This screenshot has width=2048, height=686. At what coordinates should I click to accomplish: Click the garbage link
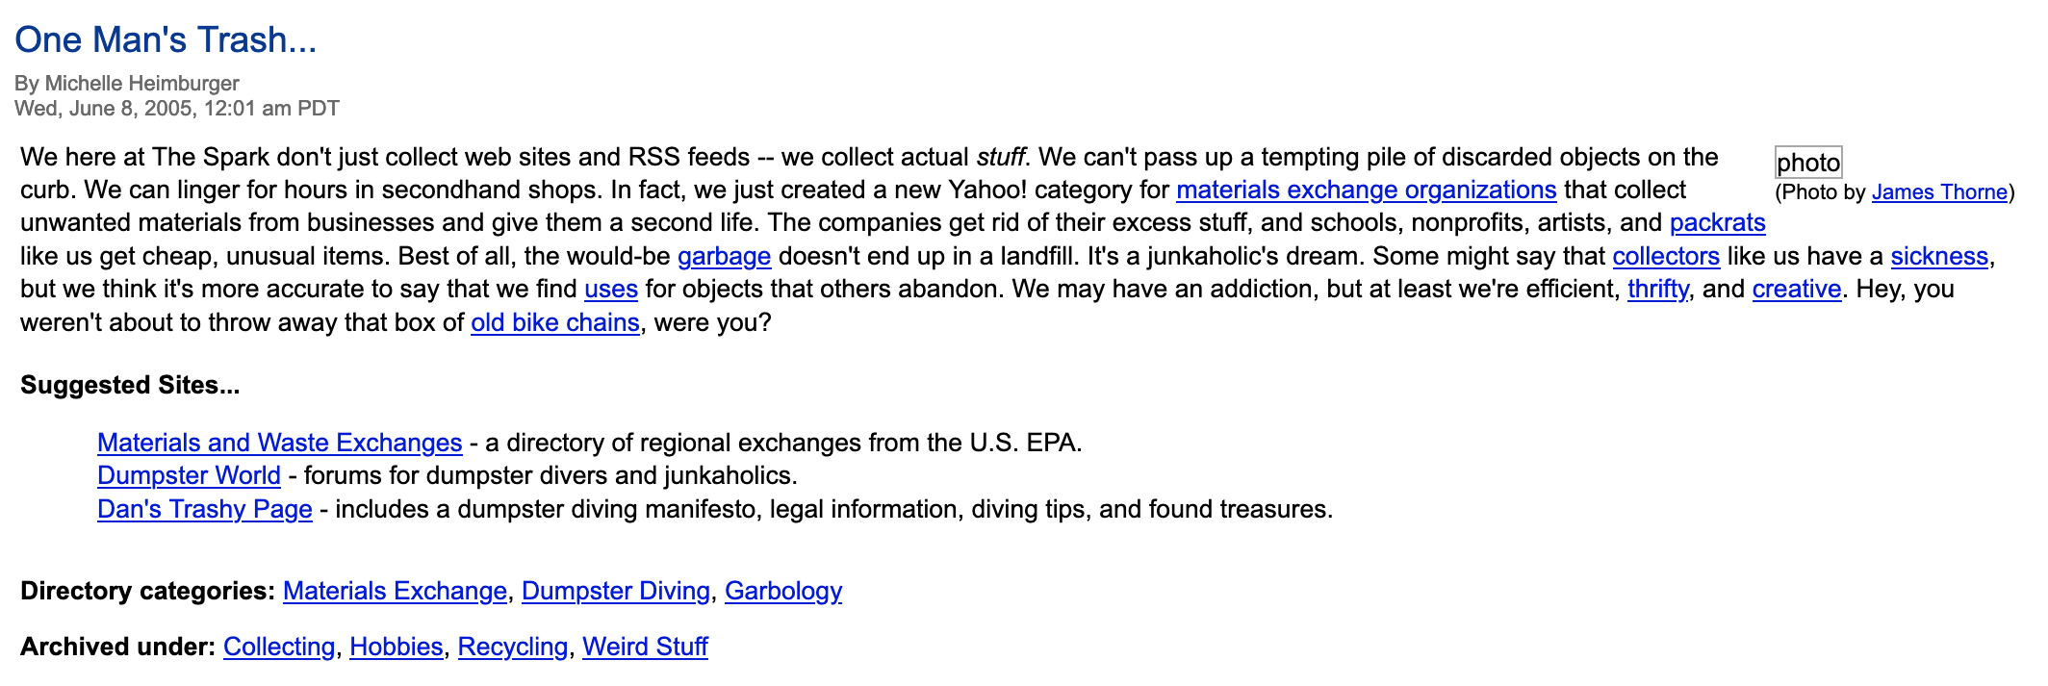(724, 256)
